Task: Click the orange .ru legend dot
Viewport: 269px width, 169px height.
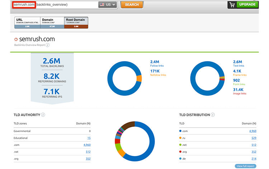Action: [180, 138]
